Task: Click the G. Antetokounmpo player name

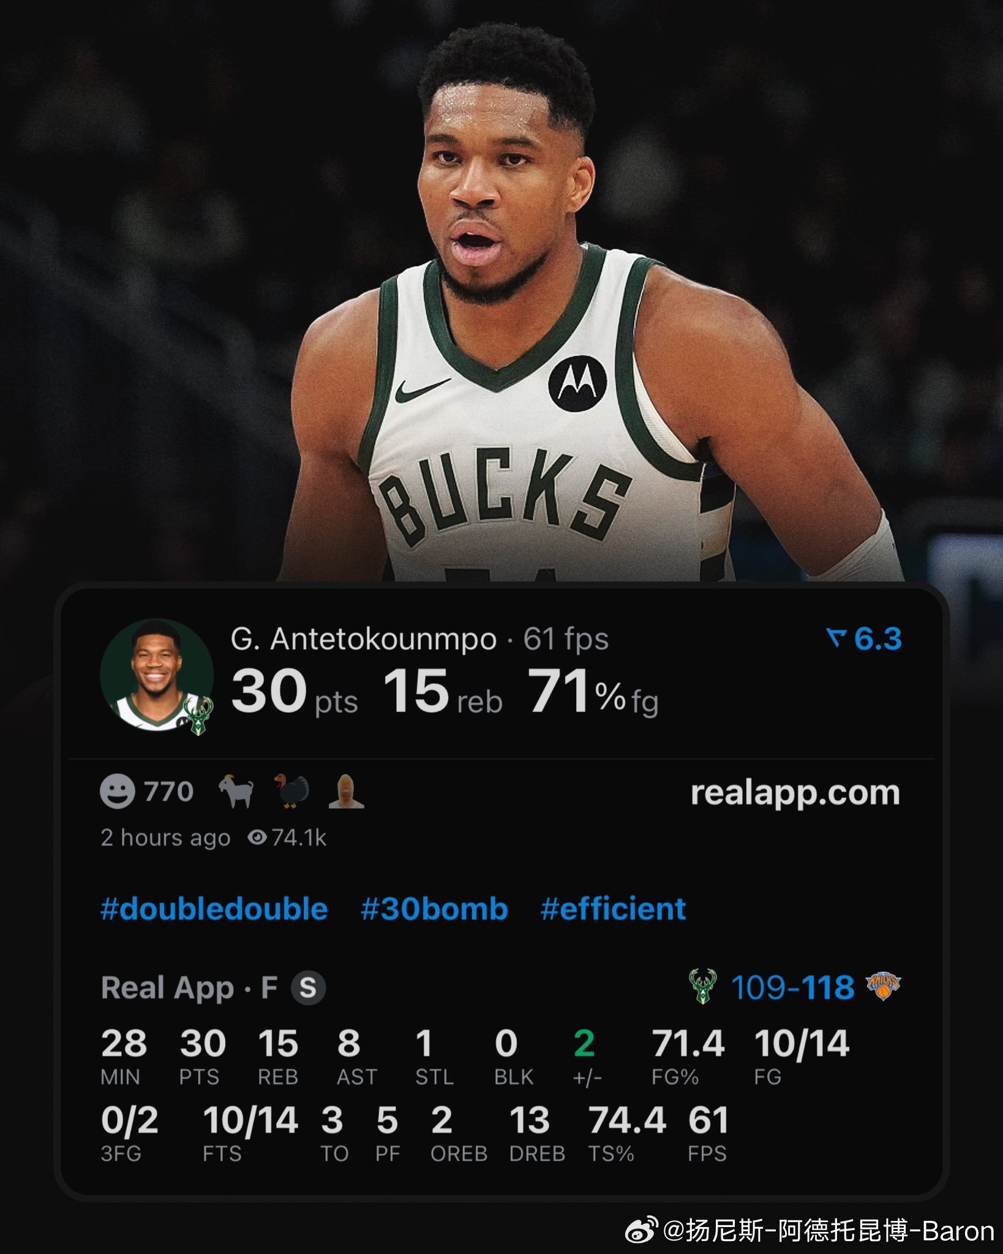Action: pos(364,639)
